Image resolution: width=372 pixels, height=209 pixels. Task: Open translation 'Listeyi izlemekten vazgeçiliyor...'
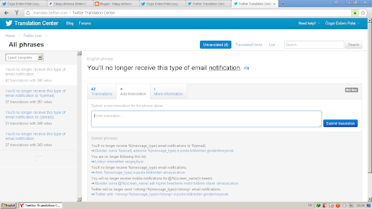(120, 161)
